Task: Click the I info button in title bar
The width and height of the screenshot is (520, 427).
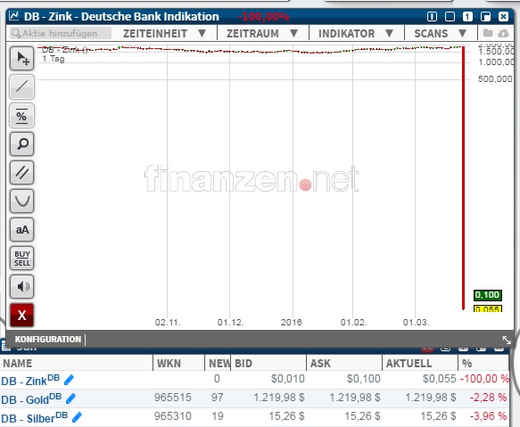Action: pos(432,16)
